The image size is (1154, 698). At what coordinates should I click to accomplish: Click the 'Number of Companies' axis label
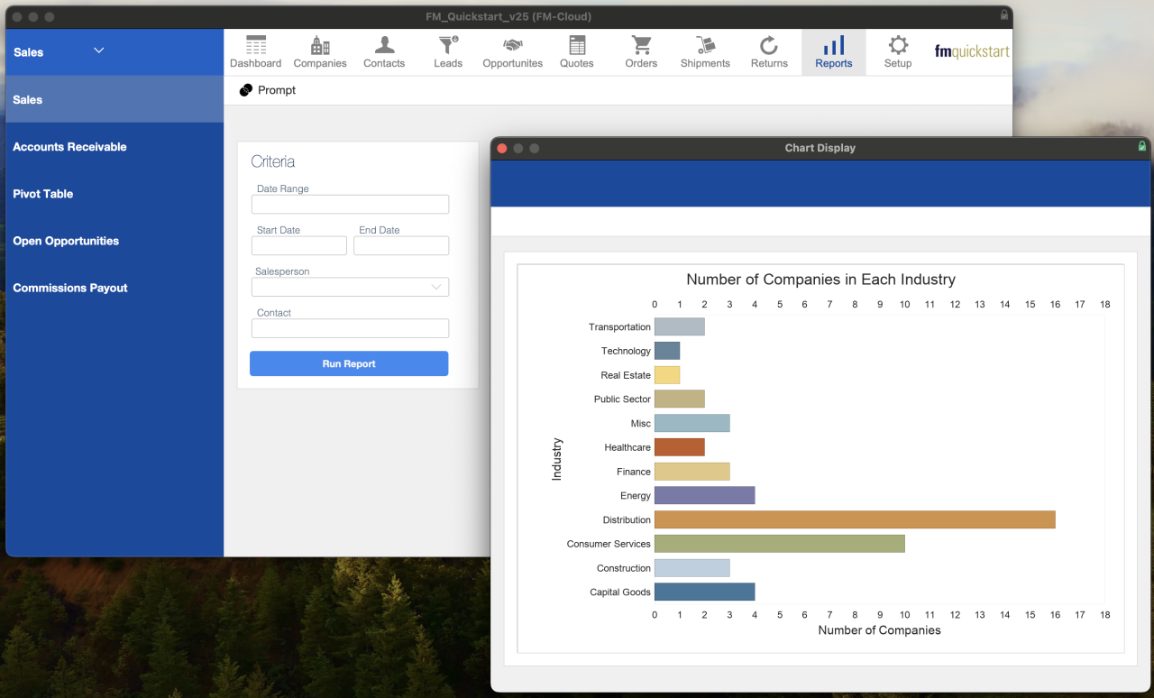click(x=879, y=630)
